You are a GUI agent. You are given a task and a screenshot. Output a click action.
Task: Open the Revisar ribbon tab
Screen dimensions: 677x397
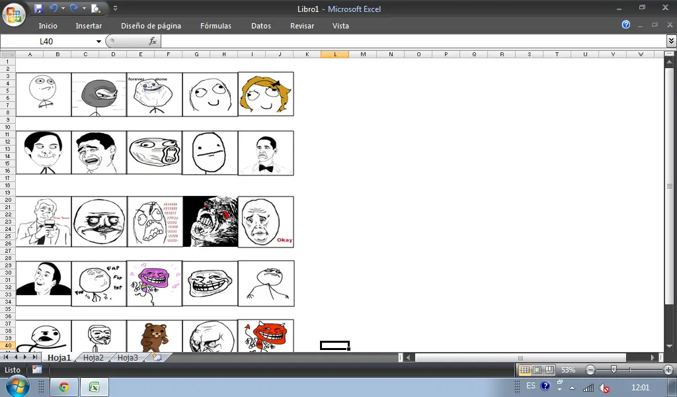(x=302, y=26)
